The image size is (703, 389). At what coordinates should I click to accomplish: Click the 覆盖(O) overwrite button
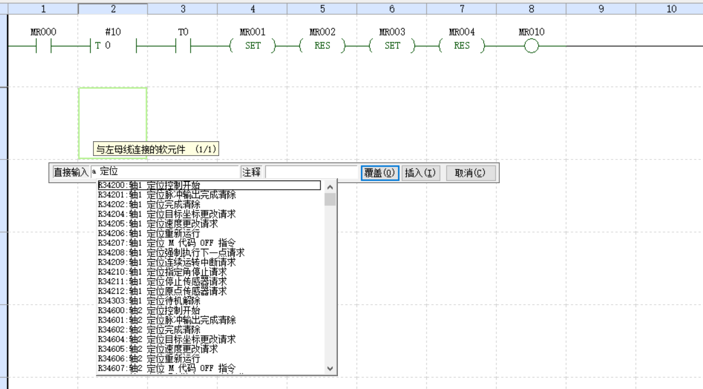point(379,173)
